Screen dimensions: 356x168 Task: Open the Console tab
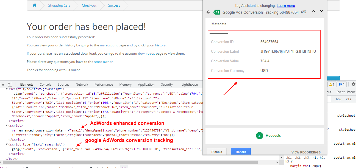click(x=46, y=85)
